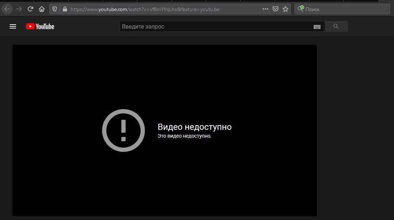Click the browser forward arrow
The width and height of the screenshot is (394, 220).
19,9
